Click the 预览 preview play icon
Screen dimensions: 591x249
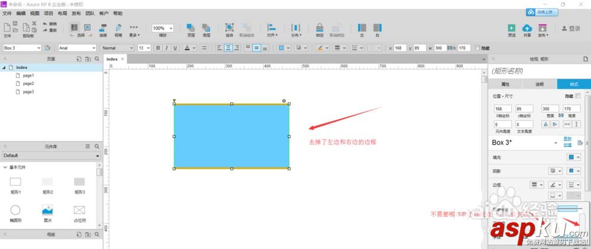tap(511, 28)
